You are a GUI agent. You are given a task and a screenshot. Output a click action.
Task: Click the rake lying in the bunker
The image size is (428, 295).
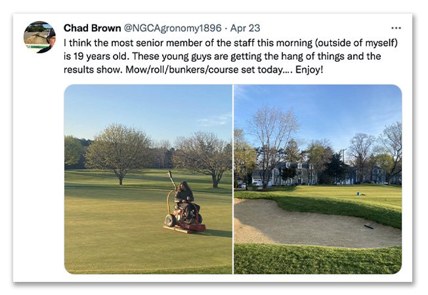pos(369,226)
